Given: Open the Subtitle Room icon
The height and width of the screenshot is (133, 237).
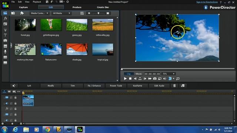Looking at the screenshot, I should tap(5, 63).
